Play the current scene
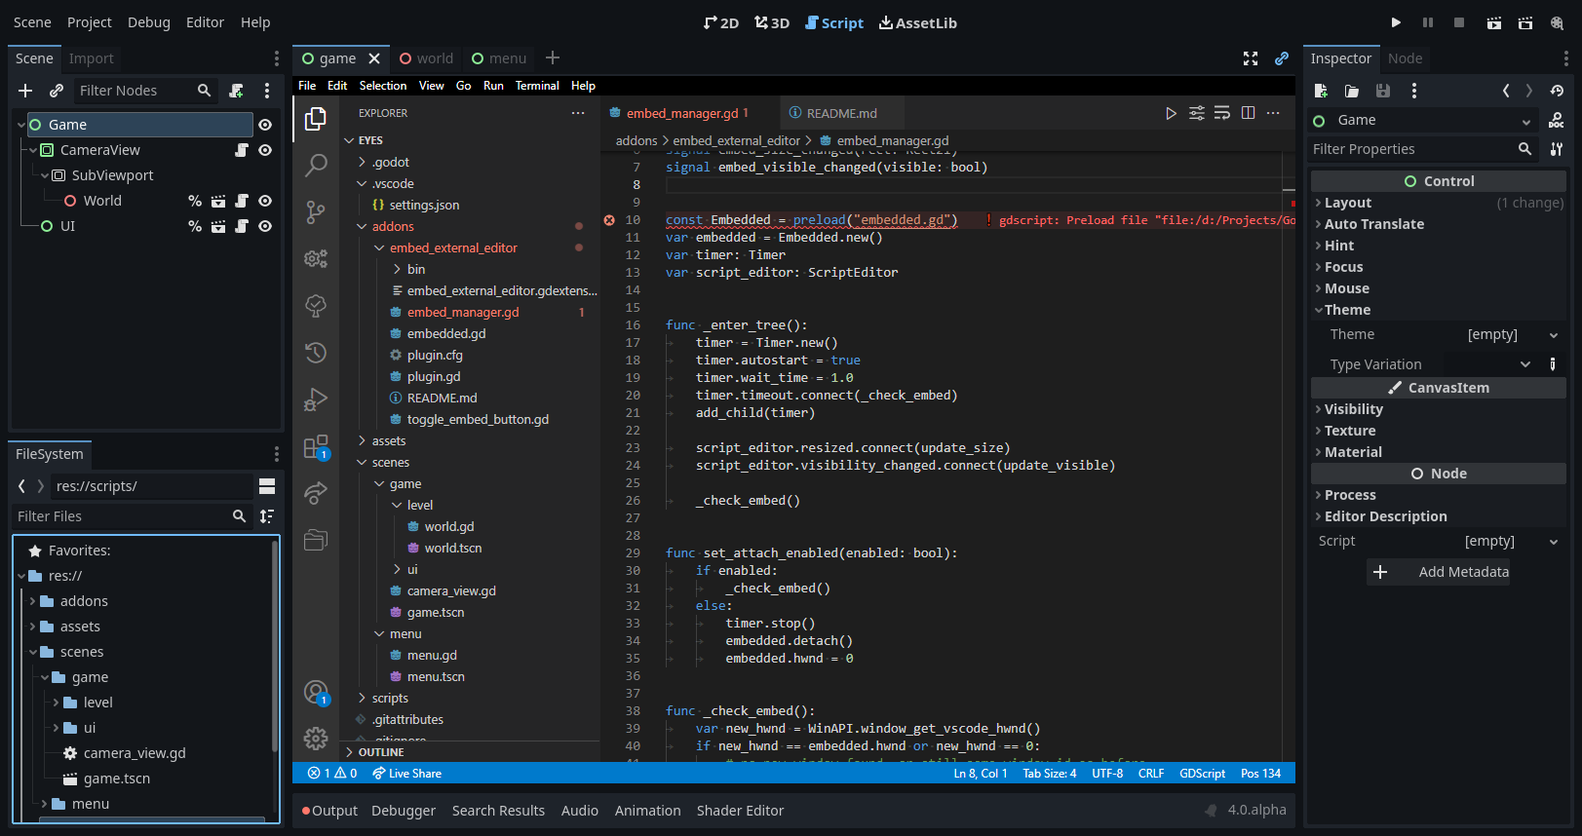 [1493, 22]
